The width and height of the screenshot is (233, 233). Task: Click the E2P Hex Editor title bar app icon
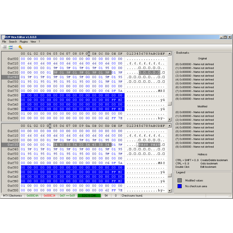point(3,37)
